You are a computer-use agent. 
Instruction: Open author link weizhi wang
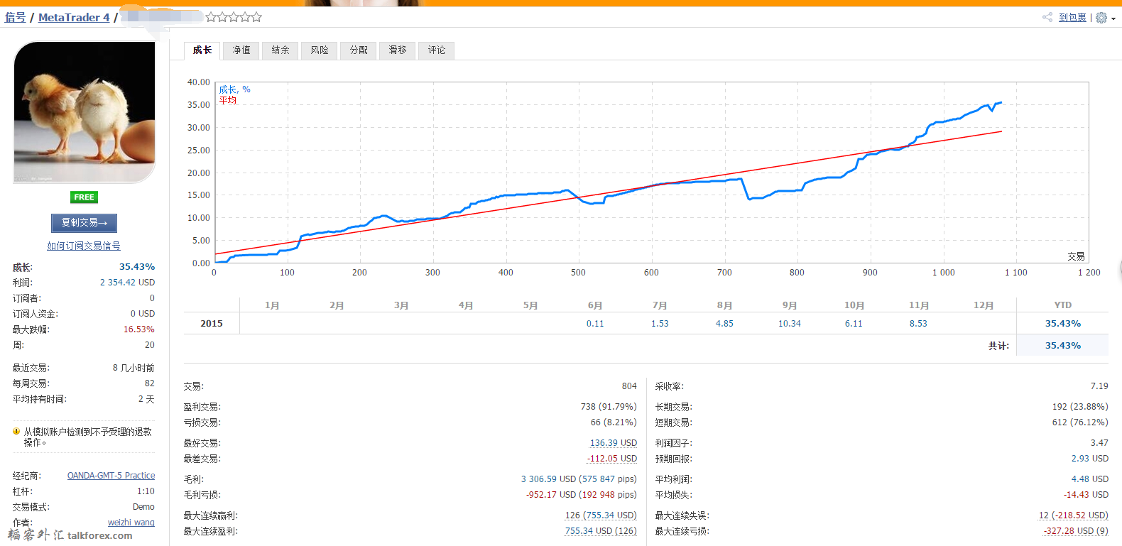click(x=131, y=523)
